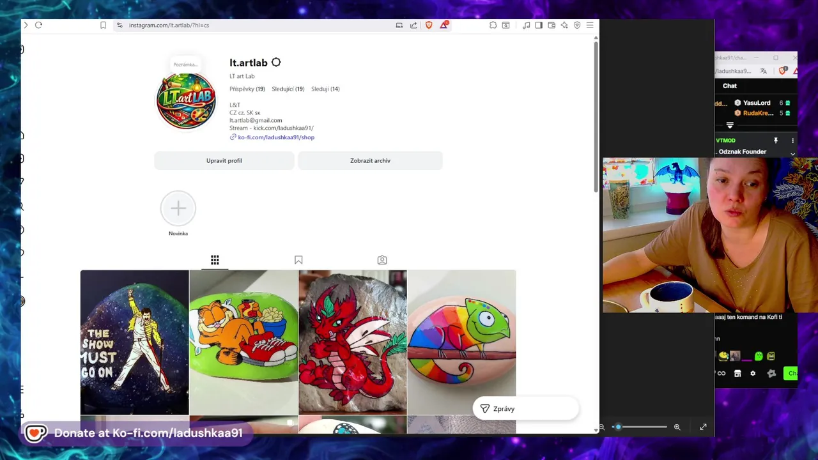Open the Brave VPN shield icon
The width and height of the screenshot is (818, 460).
tap(577, 25)
